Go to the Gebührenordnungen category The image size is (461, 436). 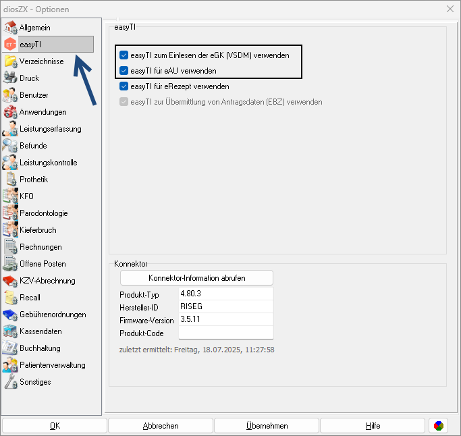point(52,315)
